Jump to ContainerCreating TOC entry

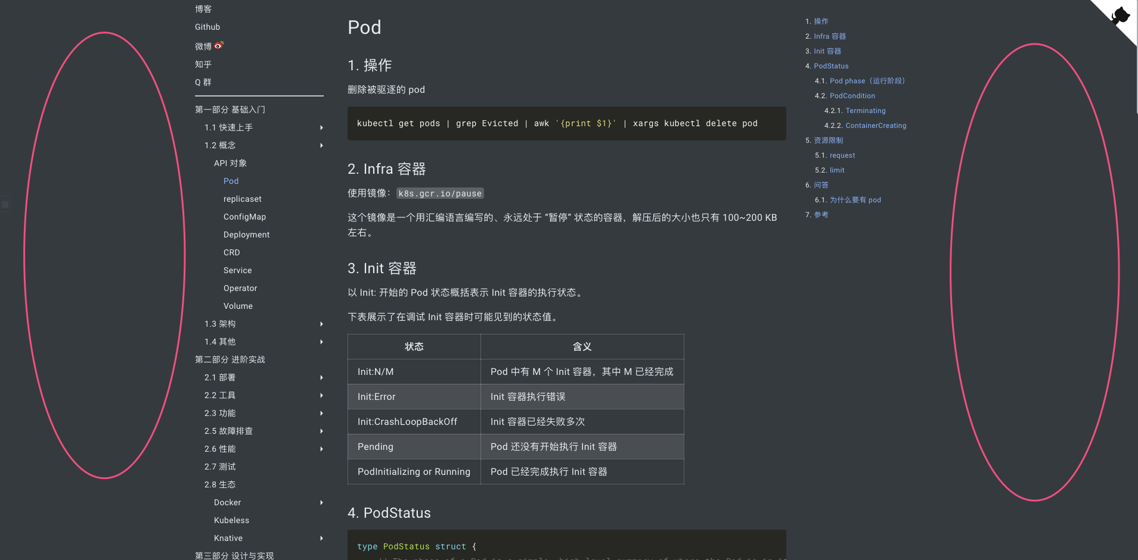click(876, 126)
